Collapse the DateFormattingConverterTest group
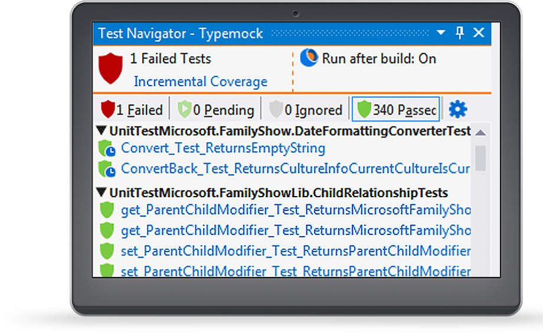 pyautogui.click(x=101, y=130)
